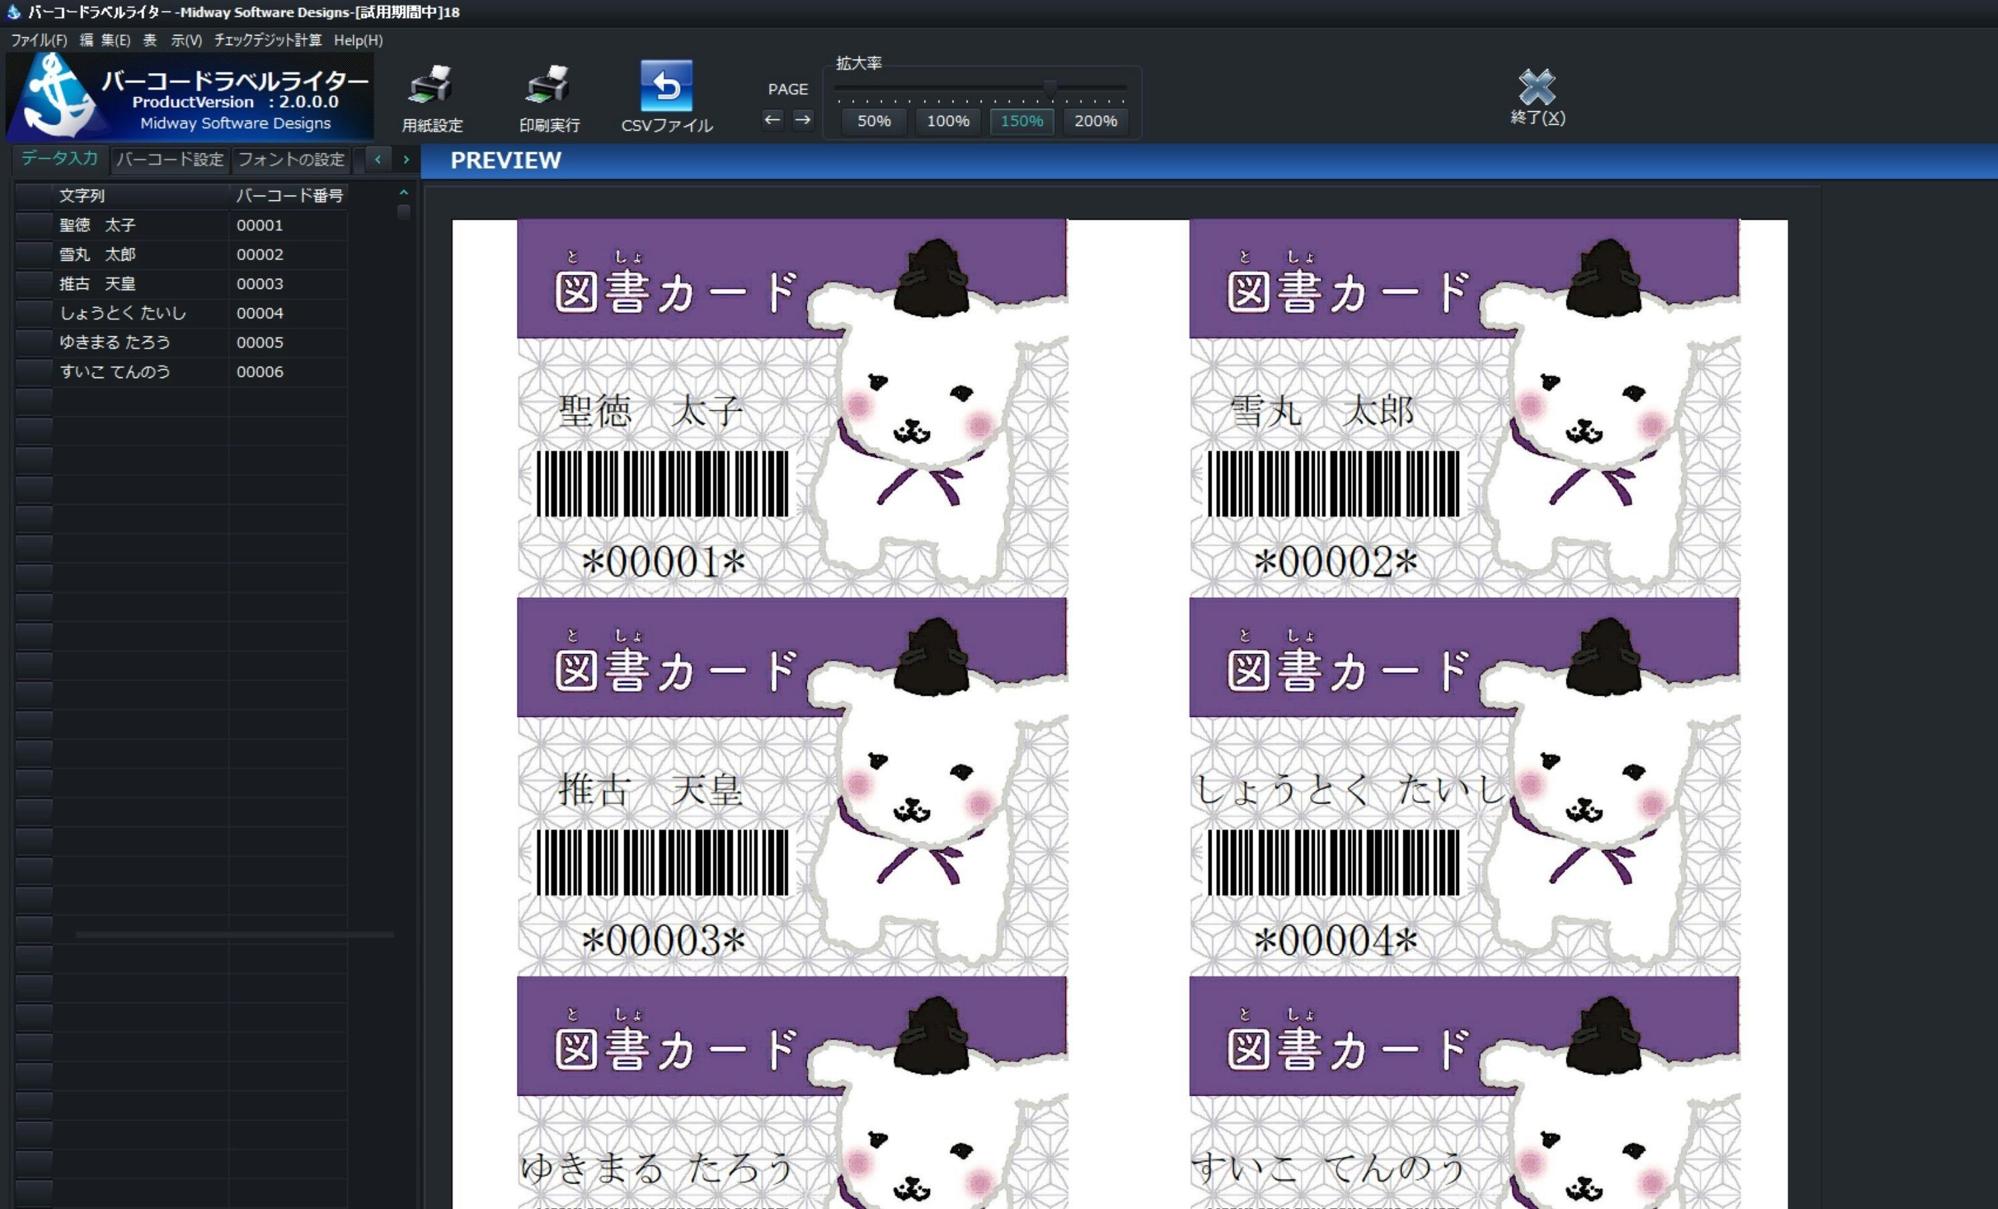Screen dimensions: 1998x1209
Task: Click the preview card labeled *00003*
Action: (x=792, y=787)
